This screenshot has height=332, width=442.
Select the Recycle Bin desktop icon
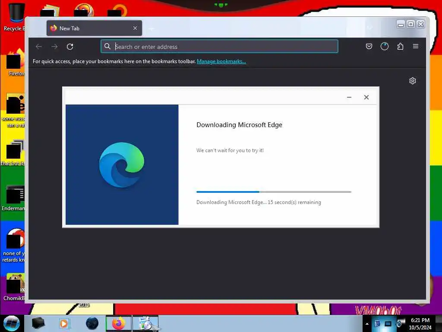pyautogui.click(x=15, y=17)
